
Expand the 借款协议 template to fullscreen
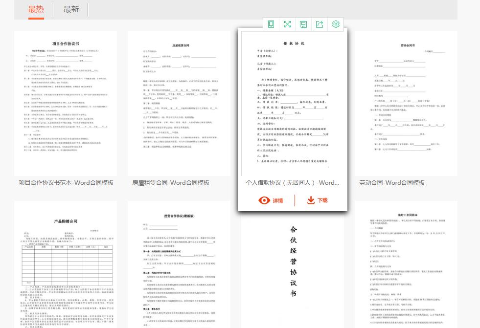click(288, 24)
